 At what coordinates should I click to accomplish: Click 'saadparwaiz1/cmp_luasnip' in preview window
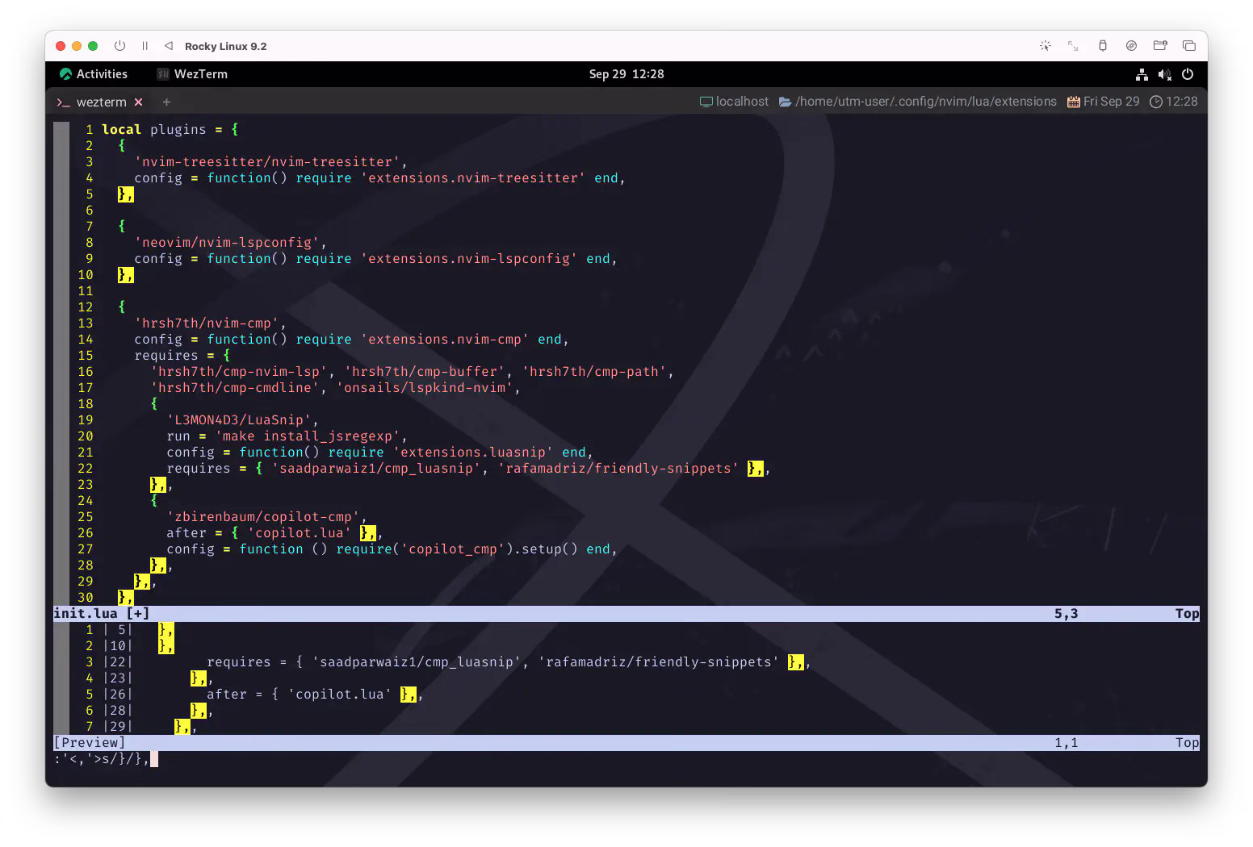tap(417, 662)
